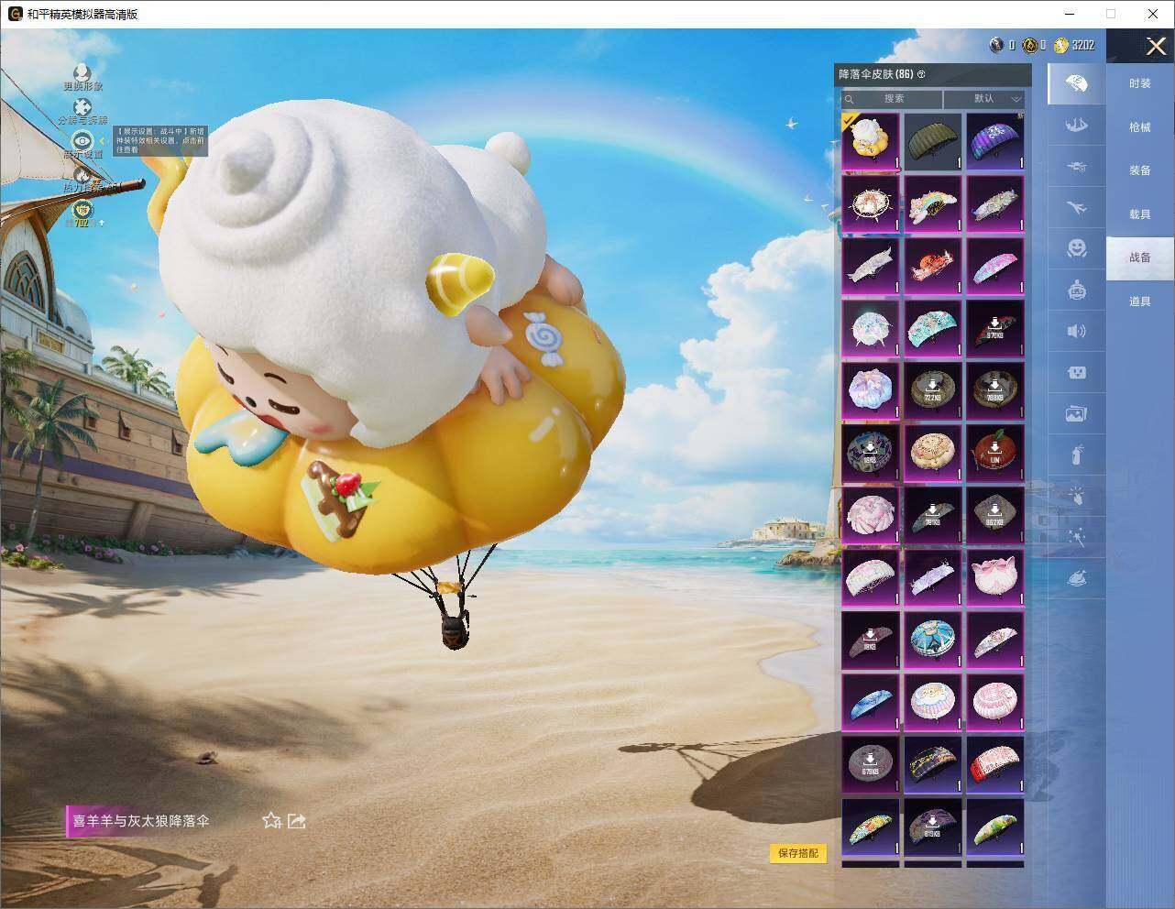Click the 喜羊羊与灰太狼降落伞 name label
This screenshot has height=909, width=1175.
point(141,821)
